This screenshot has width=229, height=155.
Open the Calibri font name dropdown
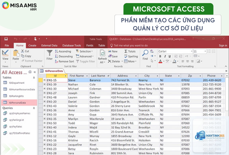[192, 51]
